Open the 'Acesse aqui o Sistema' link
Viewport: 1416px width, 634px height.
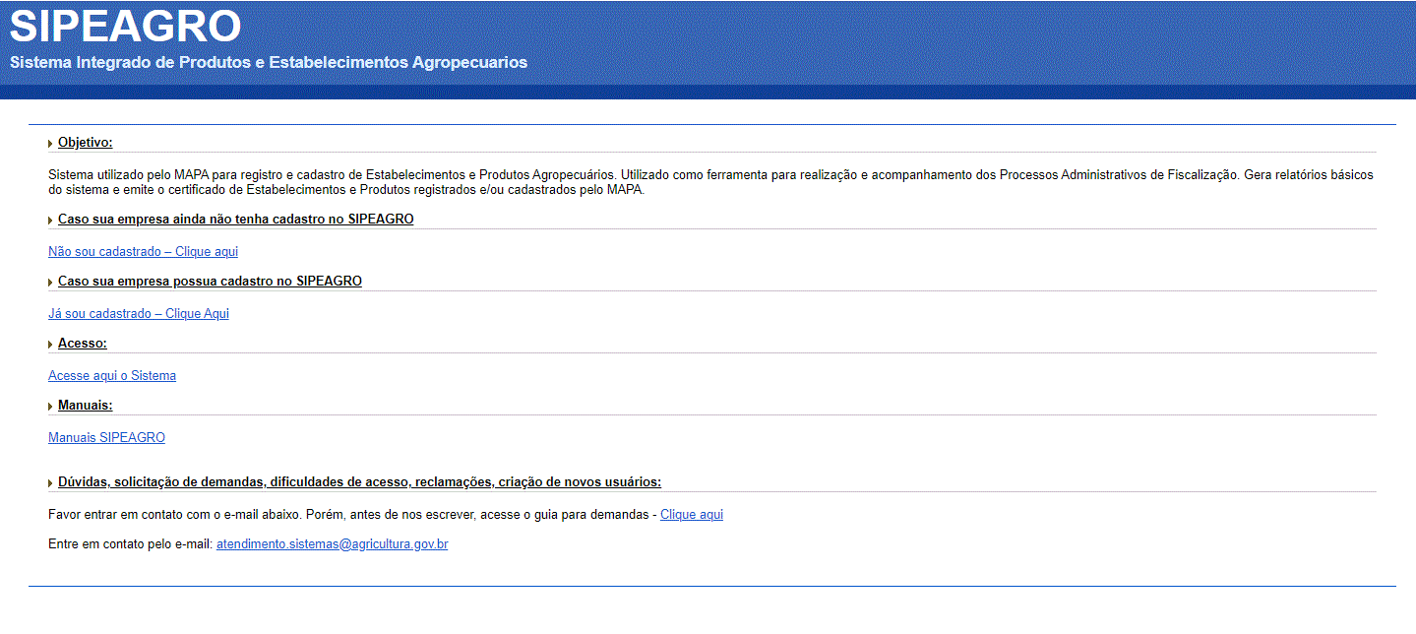pyautogui.click(x=112, y=376)
